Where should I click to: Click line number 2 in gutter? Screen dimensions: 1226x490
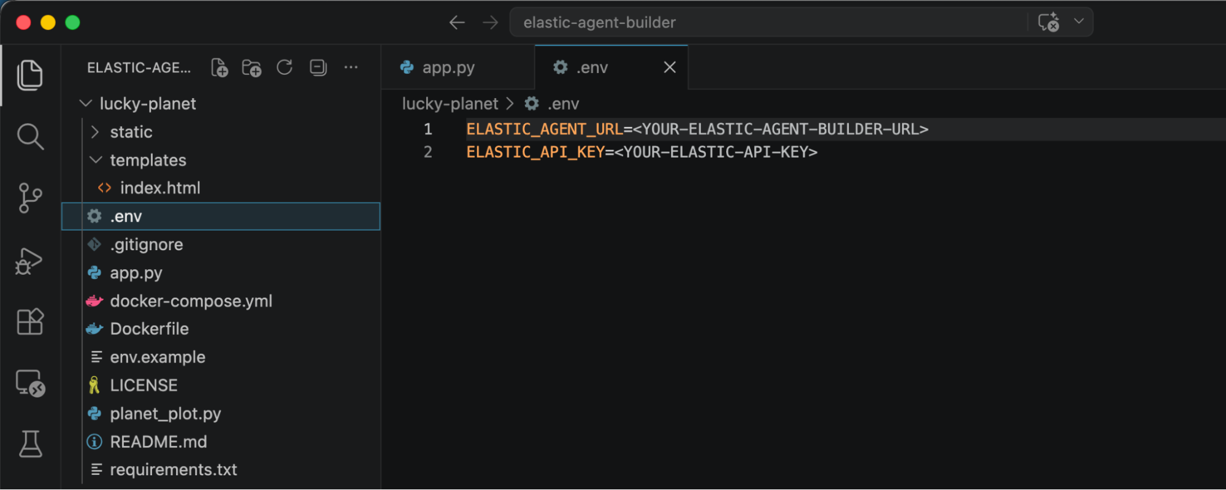click(427, 152)
